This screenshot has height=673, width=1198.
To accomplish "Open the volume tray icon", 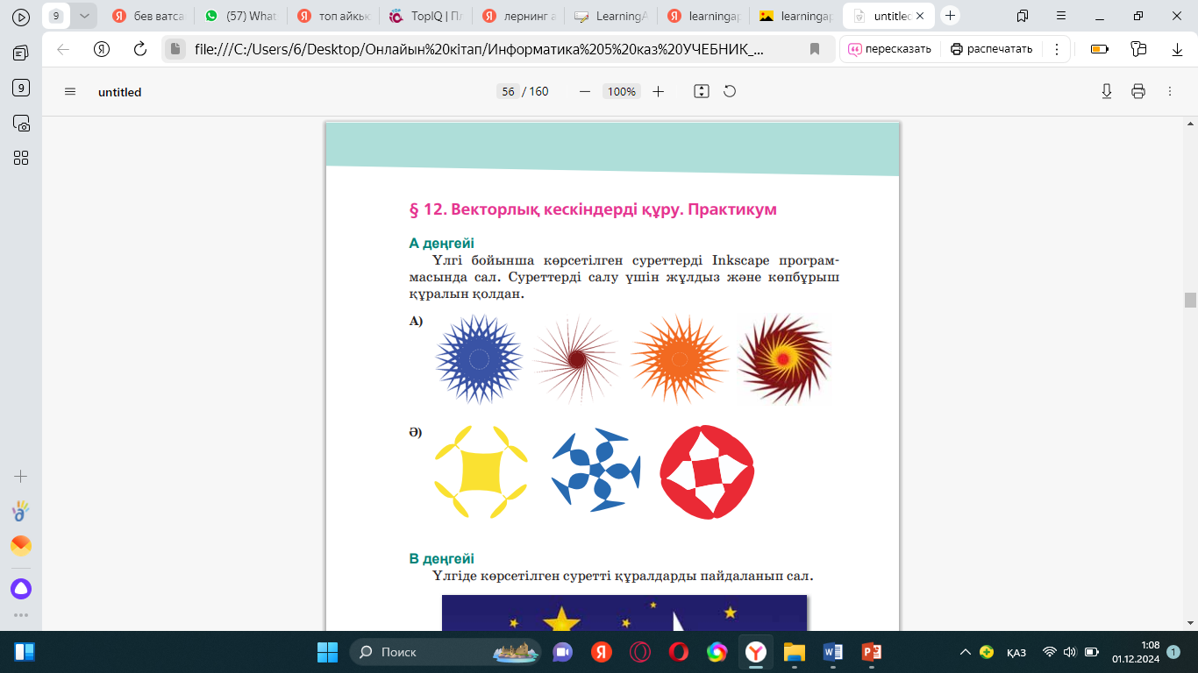I will tap(1069, 652).
